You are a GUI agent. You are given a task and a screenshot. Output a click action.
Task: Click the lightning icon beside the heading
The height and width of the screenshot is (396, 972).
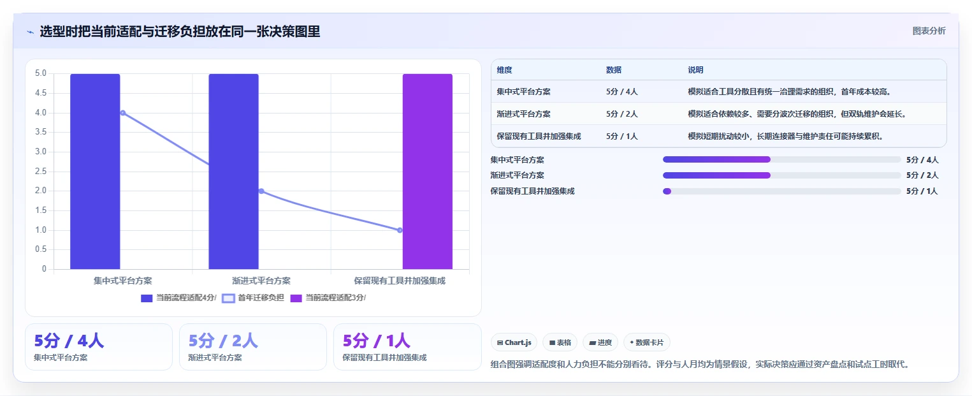coord(30,32)
